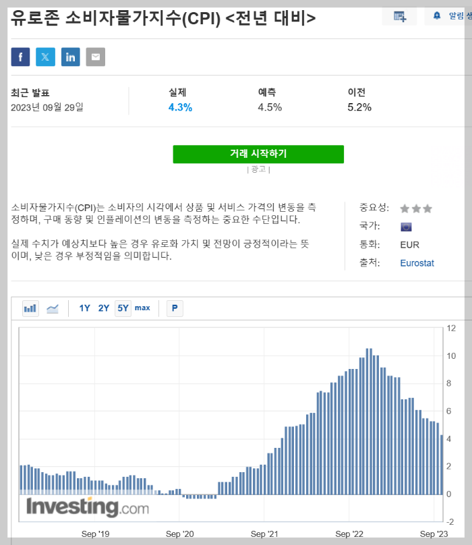Switch chart to bar chart view
This screenshot has width=472, height=545.
tap(30, 308)
